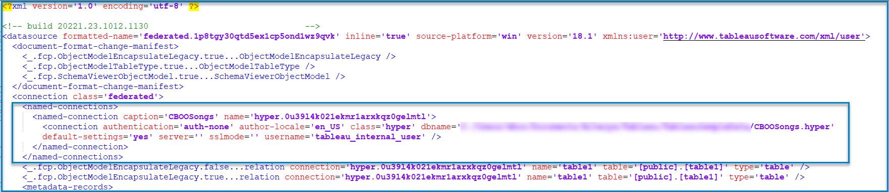Click the connection class 'federated' tag
This screenshot has height=192, width=889.
point(88,97)
